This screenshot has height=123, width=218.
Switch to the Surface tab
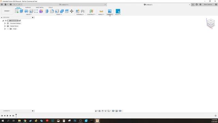[x=28, y=8]
